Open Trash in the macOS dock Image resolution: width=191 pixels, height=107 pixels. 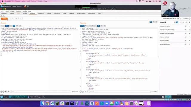(x=148, y=103)
